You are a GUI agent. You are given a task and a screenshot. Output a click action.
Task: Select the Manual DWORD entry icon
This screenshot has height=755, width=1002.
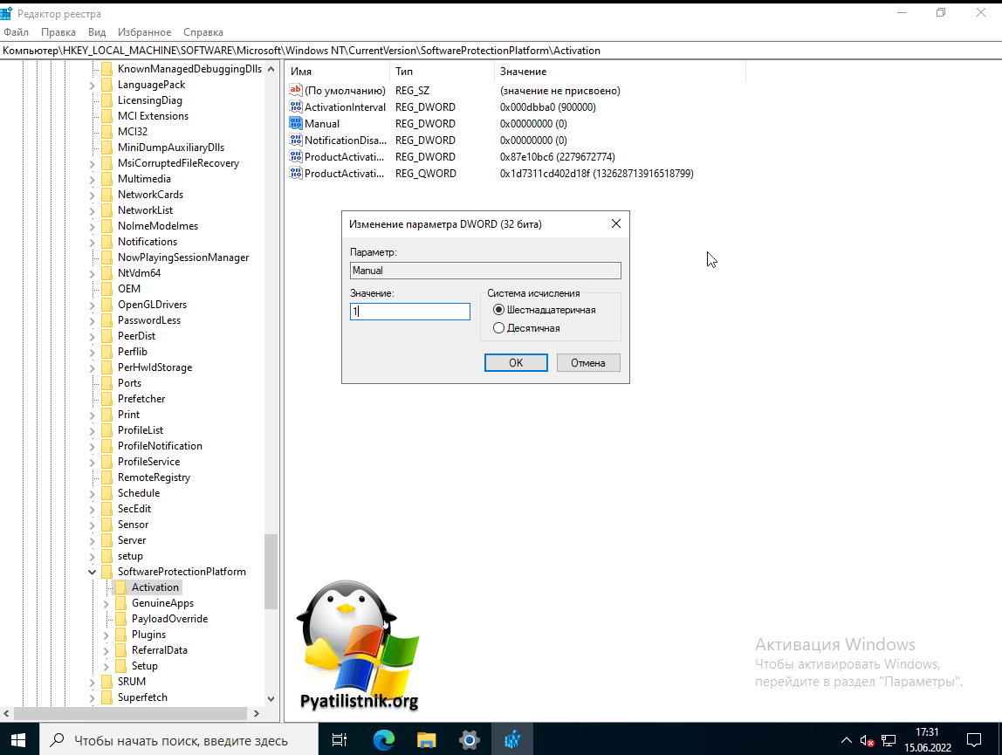[x=295, y=124]
